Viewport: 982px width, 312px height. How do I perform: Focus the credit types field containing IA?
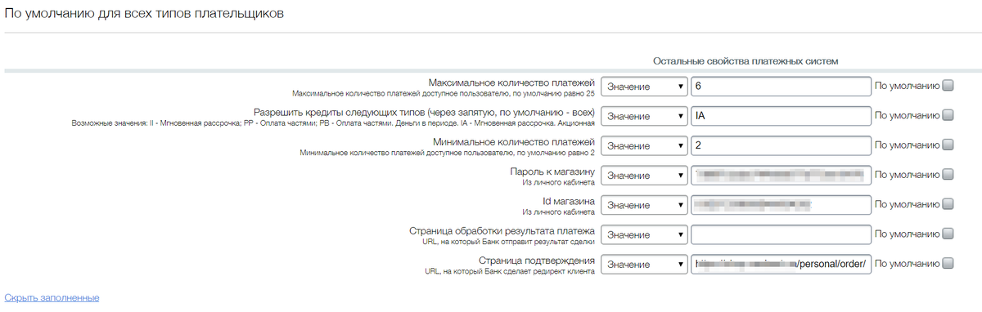[782, 116]
